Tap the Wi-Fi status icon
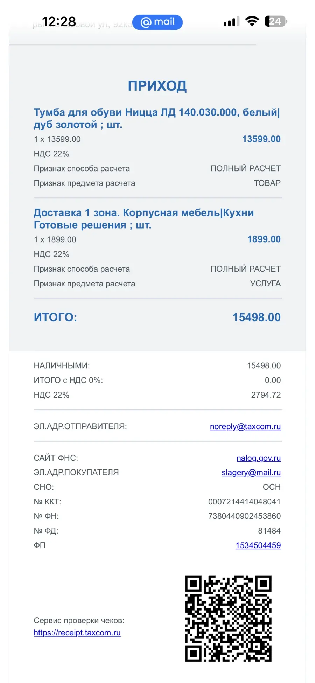Image resolution: width=315 pixels, height=683 pixels. click(x=252, y=21)
